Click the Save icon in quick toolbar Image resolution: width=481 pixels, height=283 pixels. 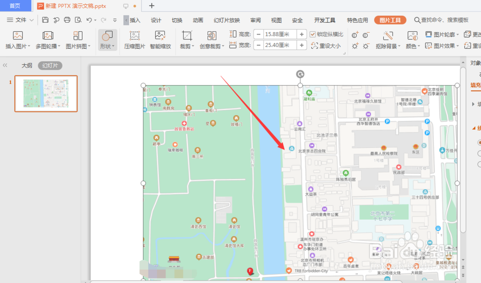[45, 20]
